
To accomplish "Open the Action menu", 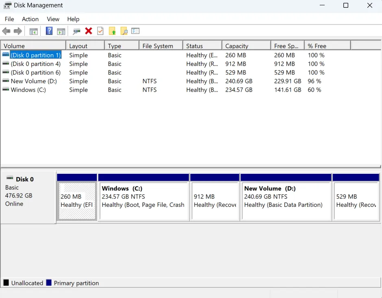I will coord(30,19).
